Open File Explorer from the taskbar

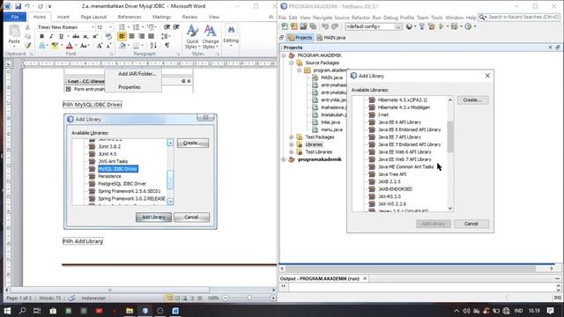point(130,311)
